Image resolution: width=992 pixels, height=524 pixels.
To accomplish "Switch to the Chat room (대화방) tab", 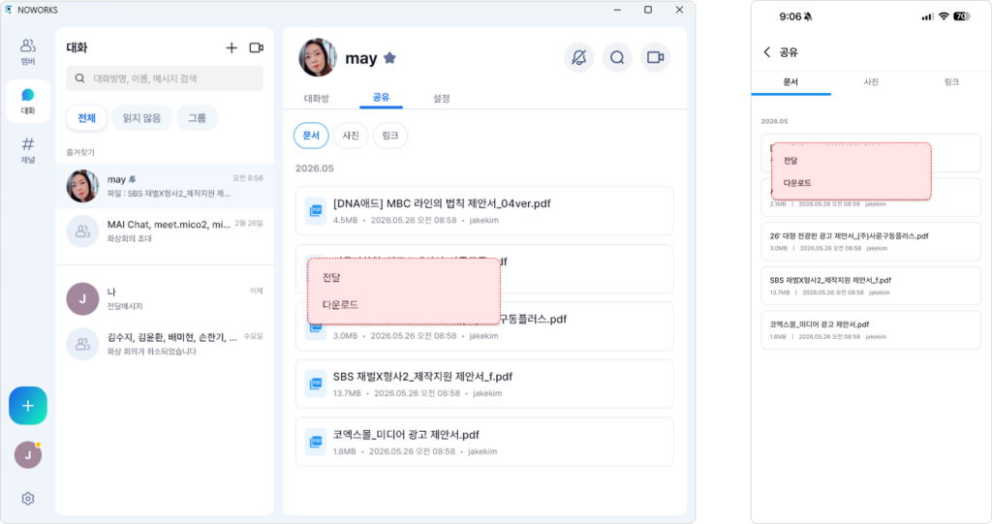I will [x=317, y=98].
